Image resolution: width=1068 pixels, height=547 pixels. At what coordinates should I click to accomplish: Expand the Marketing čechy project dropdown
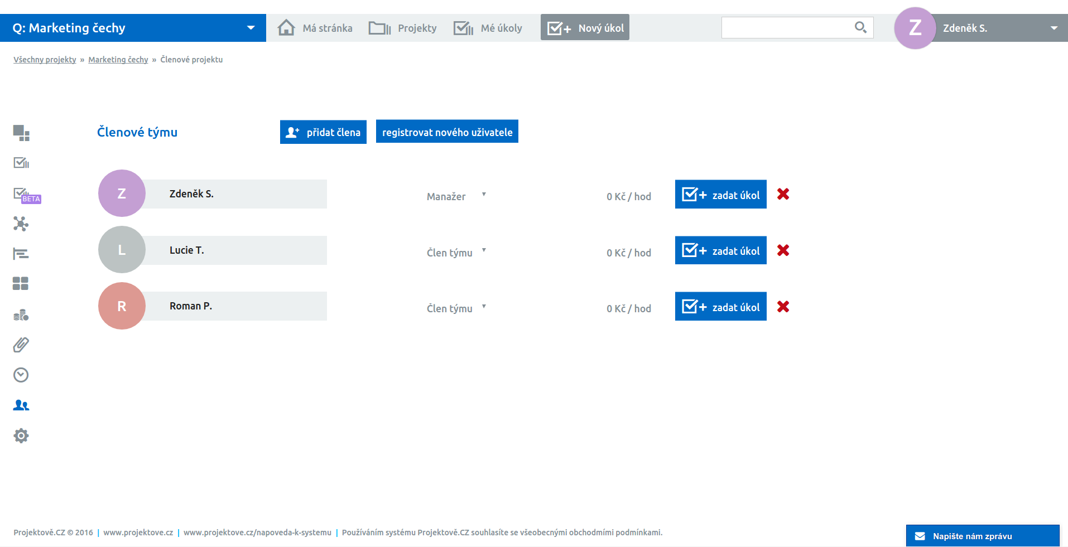(x=251, y=28)
